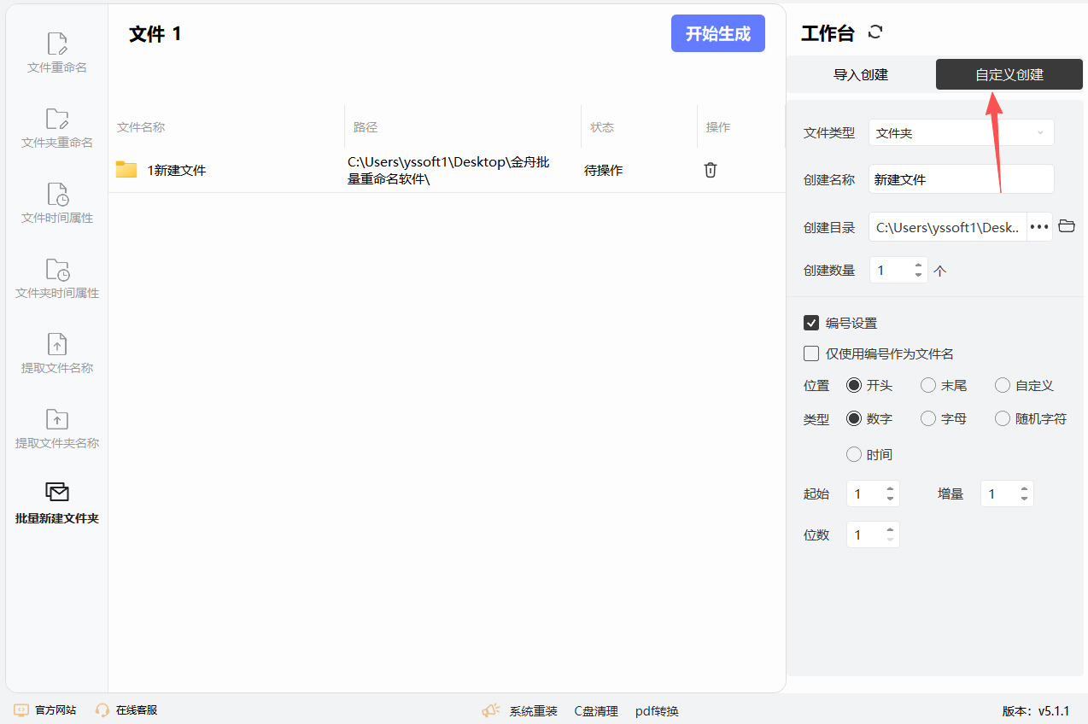Click the three-dots browse button for 创建目录

pos(1039,227)
